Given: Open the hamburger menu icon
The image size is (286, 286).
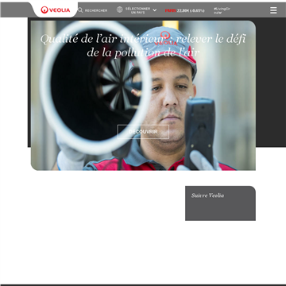Looking at the screenshot, I should click(273, 10).
